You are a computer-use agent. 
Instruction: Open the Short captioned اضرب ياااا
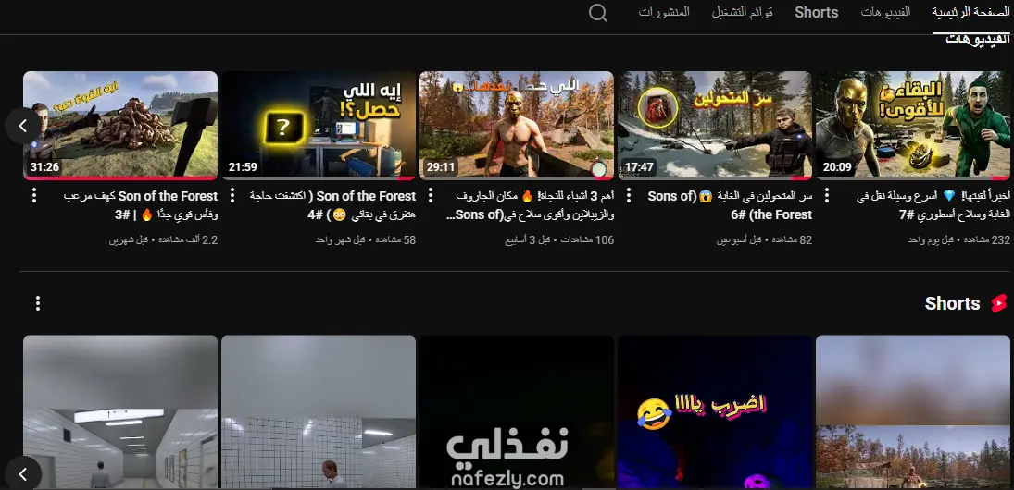(x=715, y=412)
